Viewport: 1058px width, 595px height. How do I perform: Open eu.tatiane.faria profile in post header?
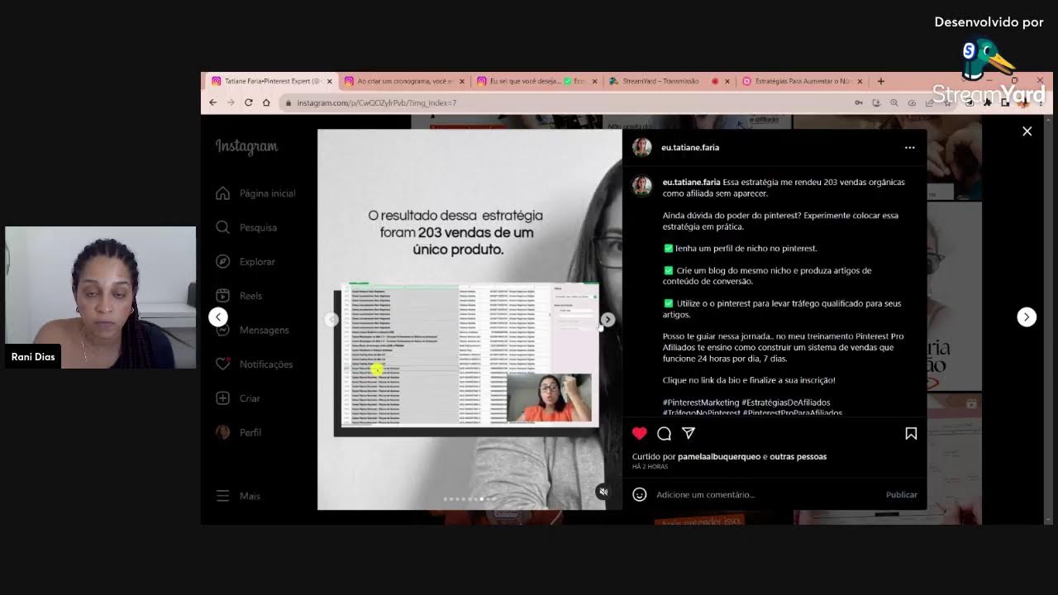tap(690, 147)
